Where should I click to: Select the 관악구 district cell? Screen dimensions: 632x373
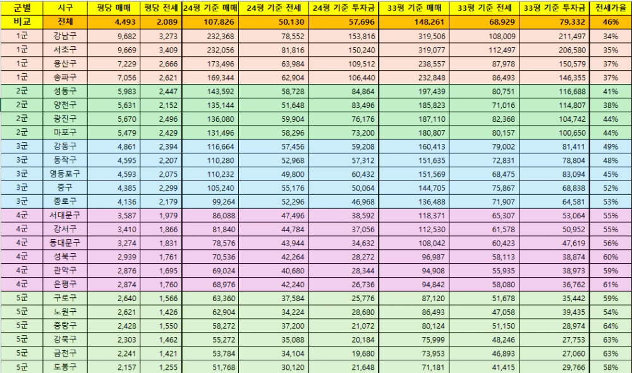click(x=65, y=270)
